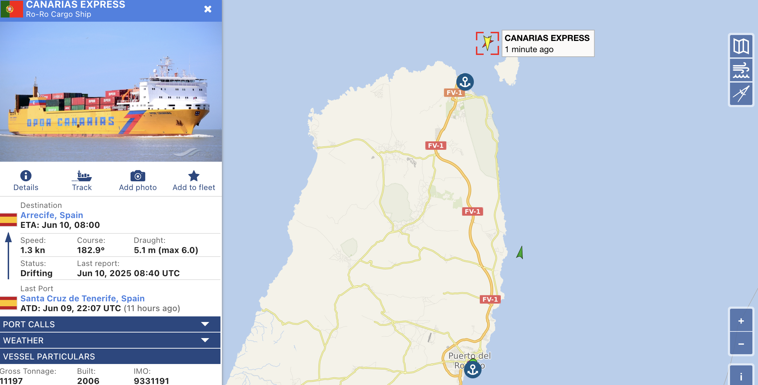Show the vessel Track ship icon
This screenshot has width=758, height=385.
pos(82,176)
